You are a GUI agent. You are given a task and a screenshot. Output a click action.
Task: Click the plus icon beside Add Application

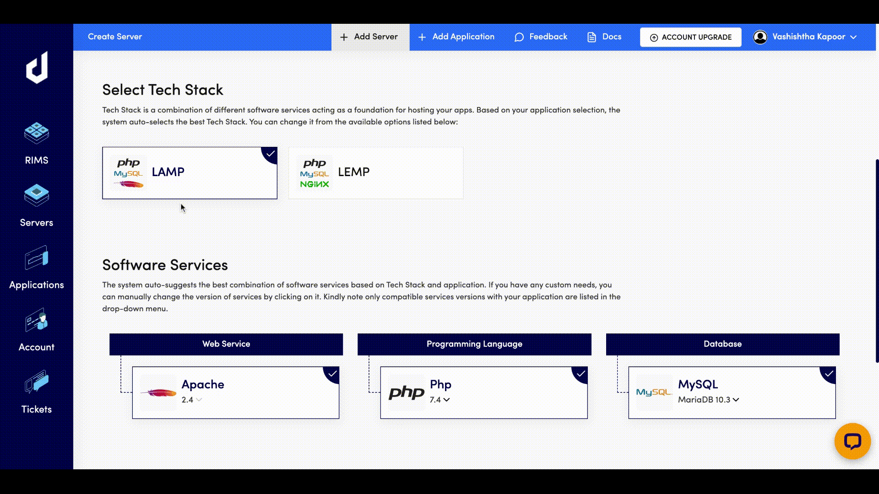pyautogui.click(x=422, y=37)
